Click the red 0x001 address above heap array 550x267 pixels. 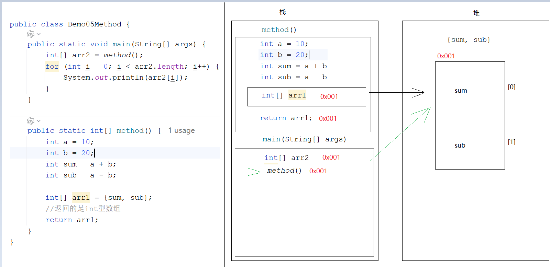point(446,56)
